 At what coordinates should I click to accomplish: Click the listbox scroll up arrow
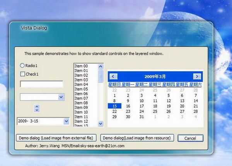point(101,66)
